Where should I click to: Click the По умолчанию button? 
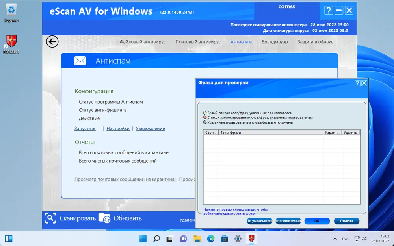[260, 221]
